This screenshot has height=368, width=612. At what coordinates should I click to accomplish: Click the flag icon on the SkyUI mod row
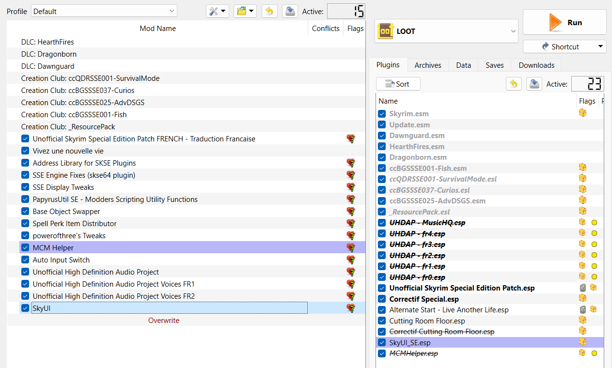click(x=351, y=308)
